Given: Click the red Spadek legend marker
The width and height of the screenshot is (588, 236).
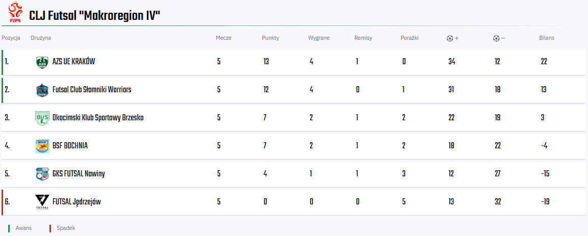Looking at the screenshot, I should click(x=50, y=228).
